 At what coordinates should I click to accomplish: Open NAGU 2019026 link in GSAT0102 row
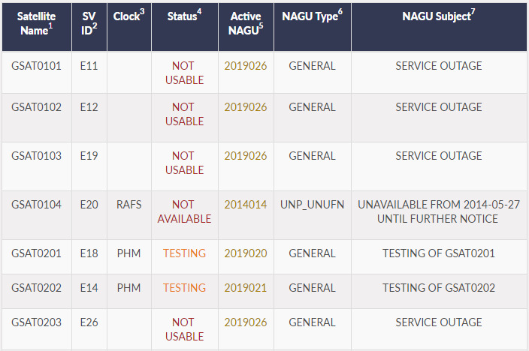[x=245, y=107]
